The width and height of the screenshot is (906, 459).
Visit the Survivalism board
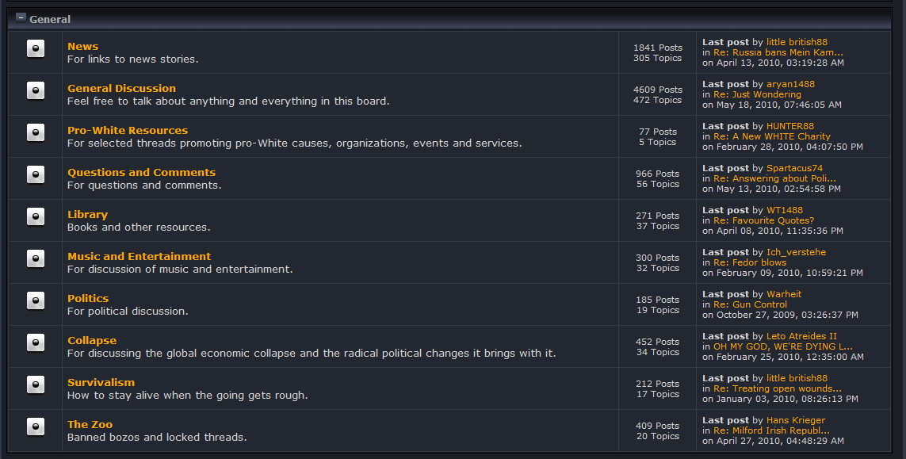pyautogui.click(x=101, y=382)
